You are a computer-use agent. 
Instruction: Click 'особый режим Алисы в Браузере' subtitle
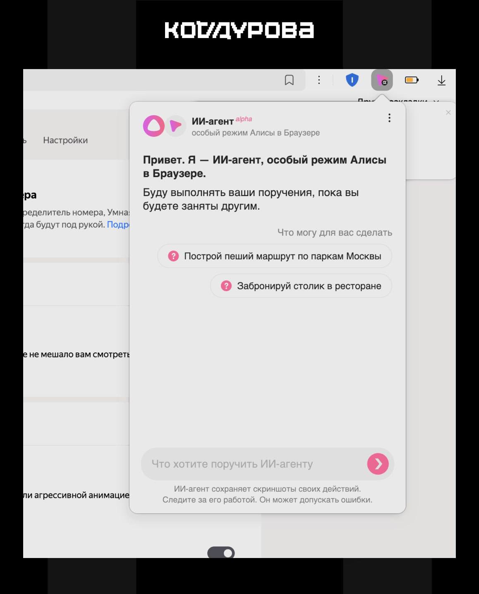pyautogui.click(x=256, y=133)
